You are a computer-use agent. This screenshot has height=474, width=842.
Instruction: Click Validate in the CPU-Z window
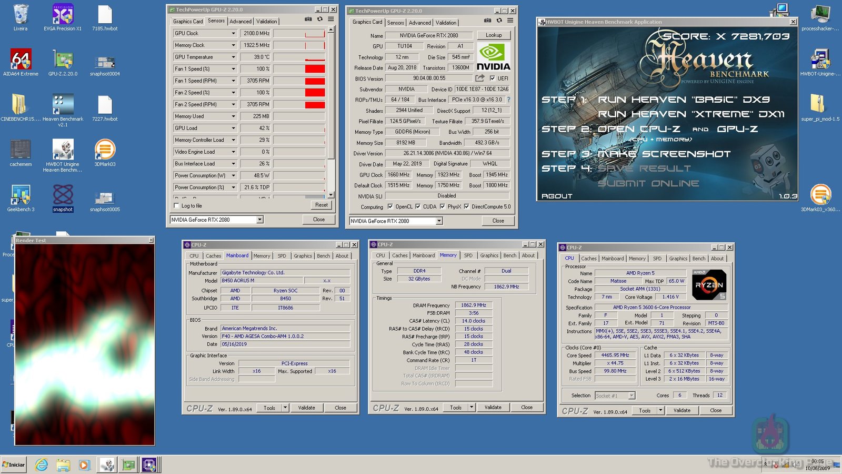coord(307,407)
